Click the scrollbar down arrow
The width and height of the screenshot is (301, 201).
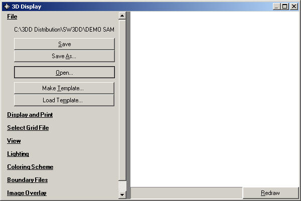click(x=122, y=195)
